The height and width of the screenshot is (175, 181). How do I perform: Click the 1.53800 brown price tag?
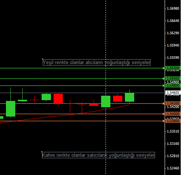pos(173,121)
